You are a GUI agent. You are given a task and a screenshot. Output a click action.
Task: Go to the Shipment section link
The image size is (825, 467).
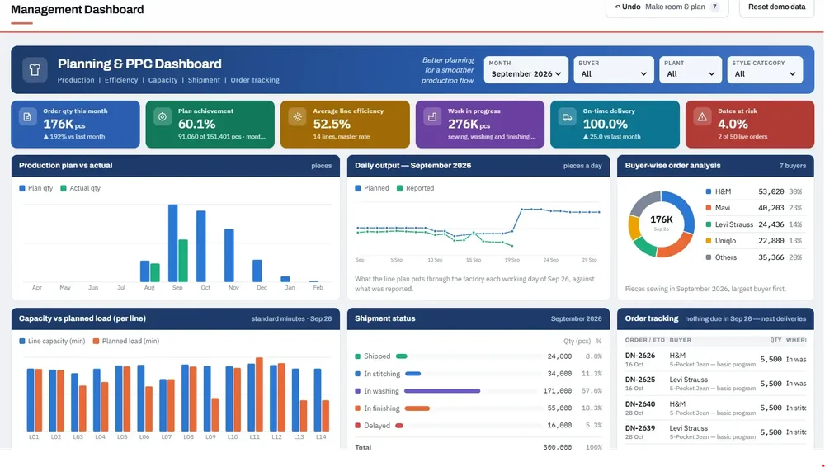click(x=204, y=80)
